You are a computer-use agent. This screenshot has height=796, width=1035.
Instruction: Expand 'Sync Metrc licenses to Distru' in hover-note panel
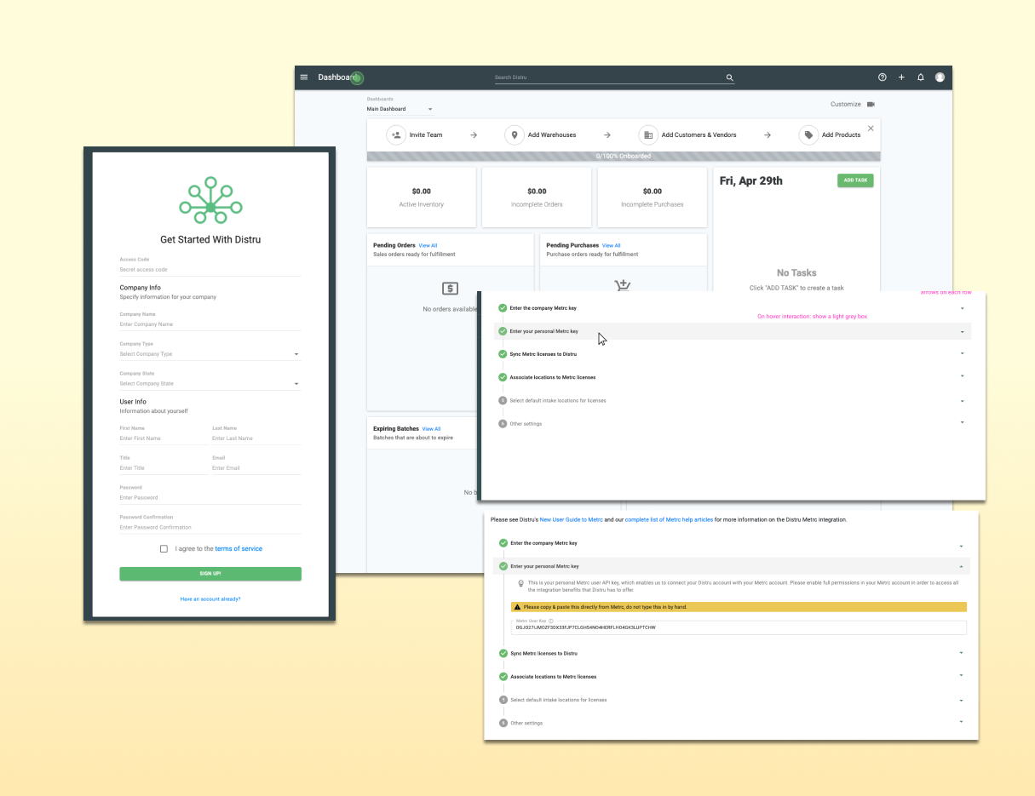pos(962,353)
